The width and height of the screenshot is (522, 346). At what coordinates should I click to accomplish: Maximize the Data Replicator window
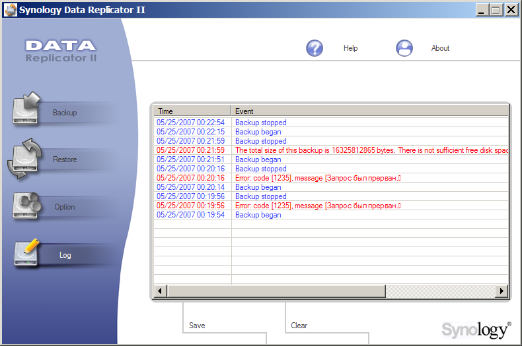pos(496,10)
